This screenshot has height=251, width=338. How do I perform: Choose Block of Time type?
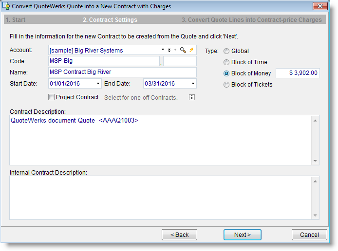[226, 62]
